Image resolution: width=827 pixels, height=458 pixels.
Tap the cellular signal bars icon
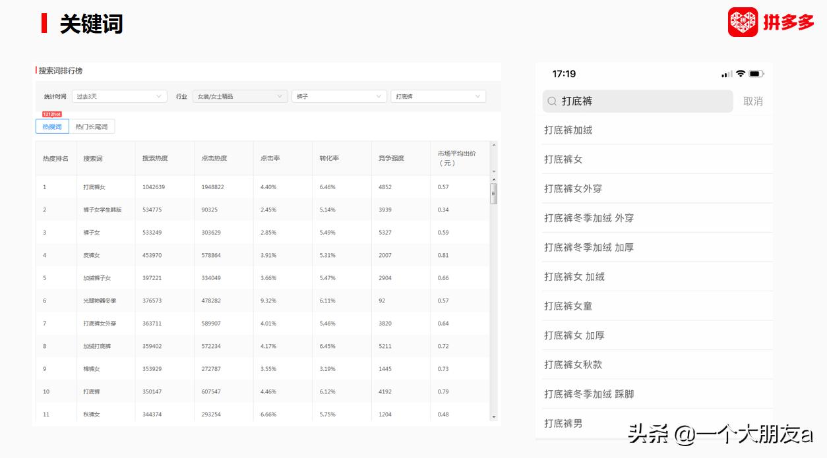coord(727,74)
